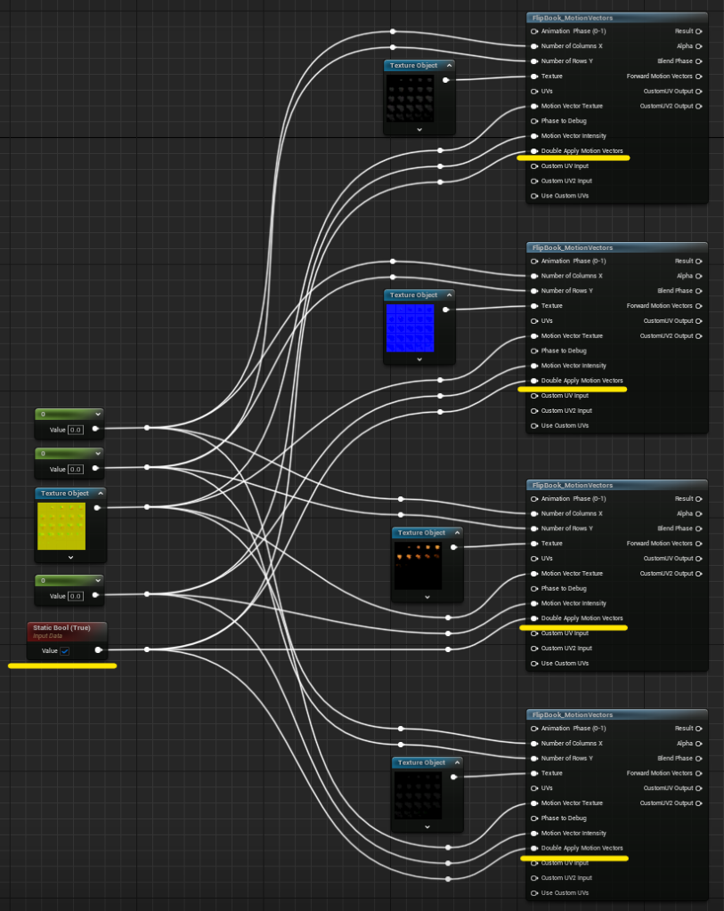Click Custom UV2 Input pin on third FlipBook

tap(534, 649)
